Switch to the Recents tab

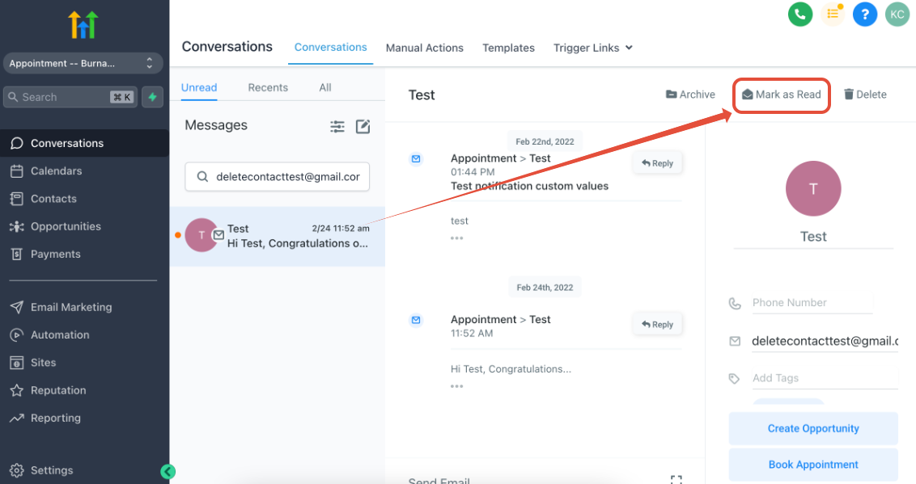(268, 87)
